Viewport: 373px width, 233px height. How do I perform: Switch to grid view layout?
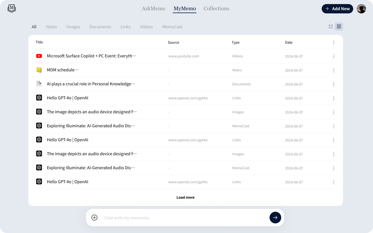coord(331,27)
